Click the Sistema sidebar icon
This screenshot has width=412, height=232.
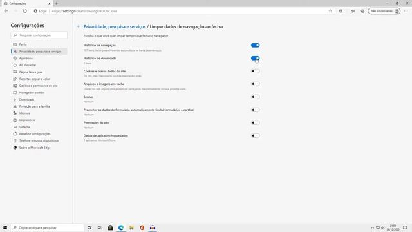[x=15, y=127]
